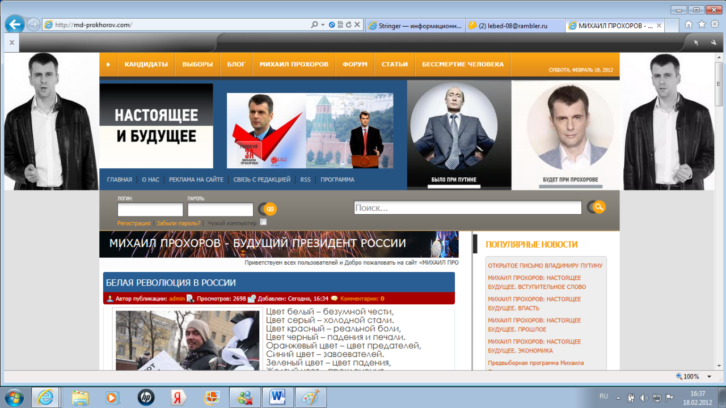
Task: Click the Kremlin podium image
Action: pos(349,131)
